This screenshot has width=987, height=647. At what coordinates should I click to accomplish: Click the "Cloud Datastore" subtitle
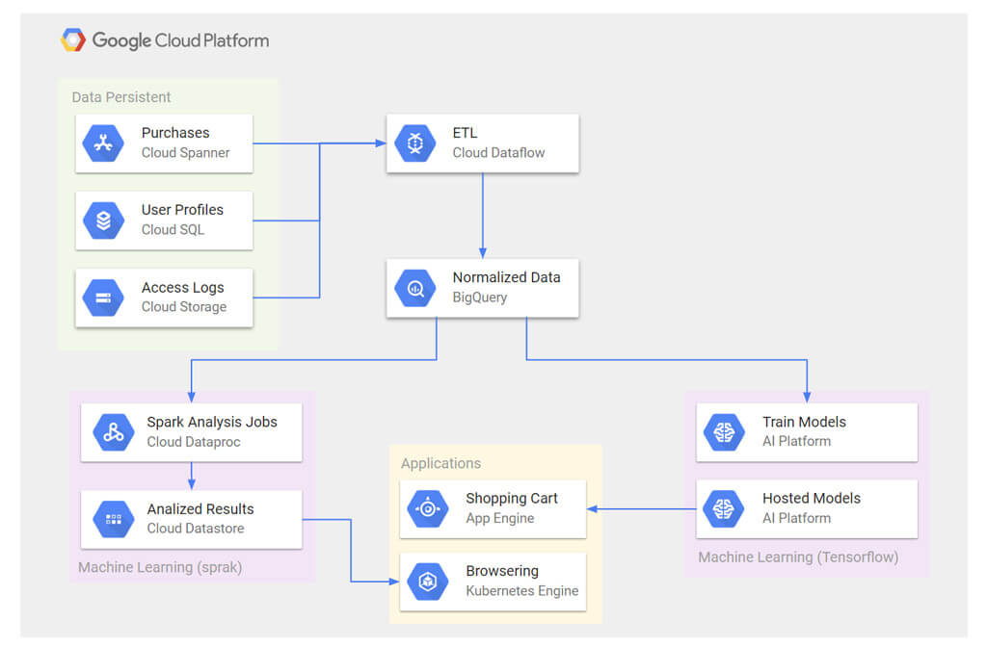point(195,529)
